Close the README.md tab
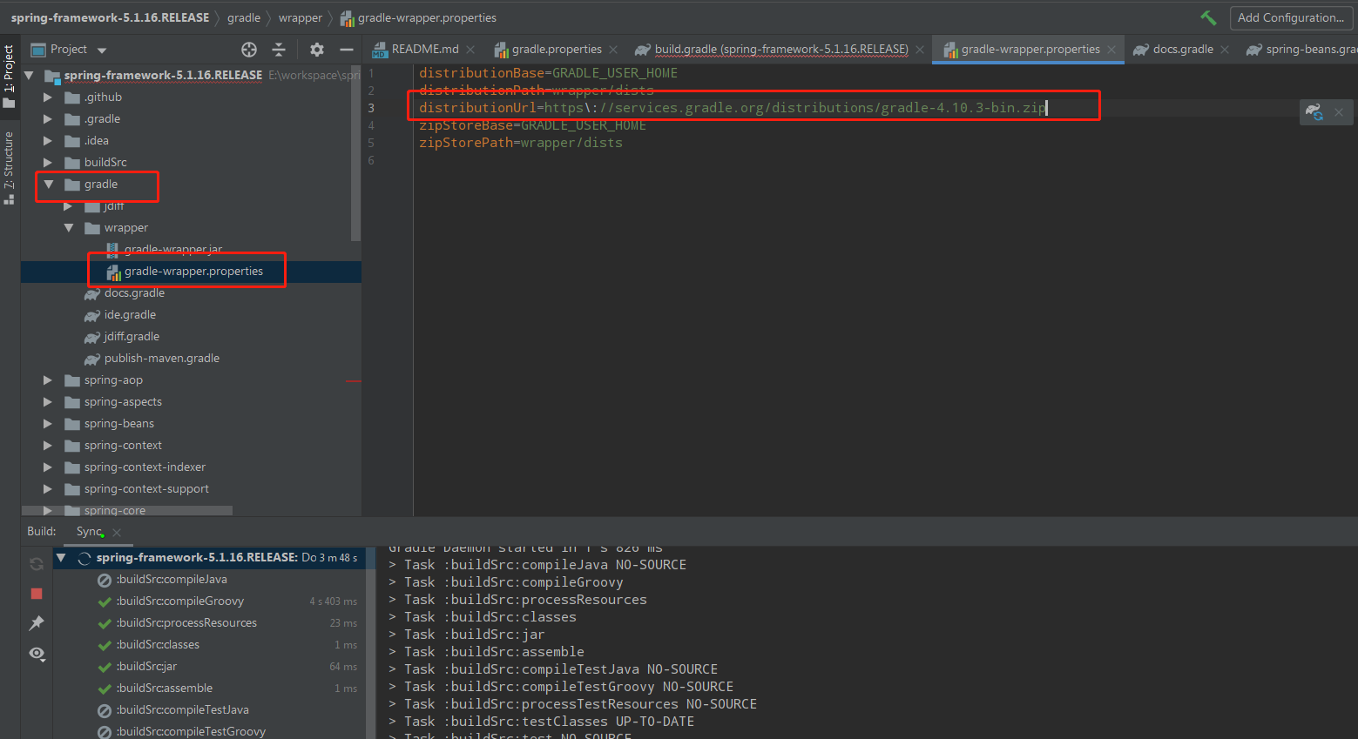The width and height of the screenshot is (1358, 739). tap(470, 50)
